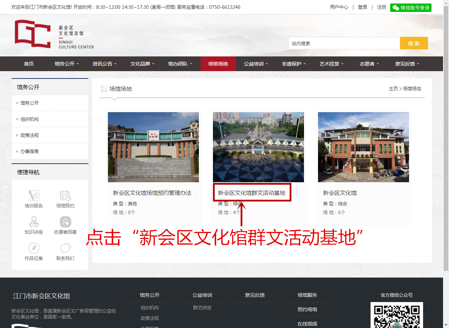Open 馆务公开 sidebar list item

coord(50,103)
